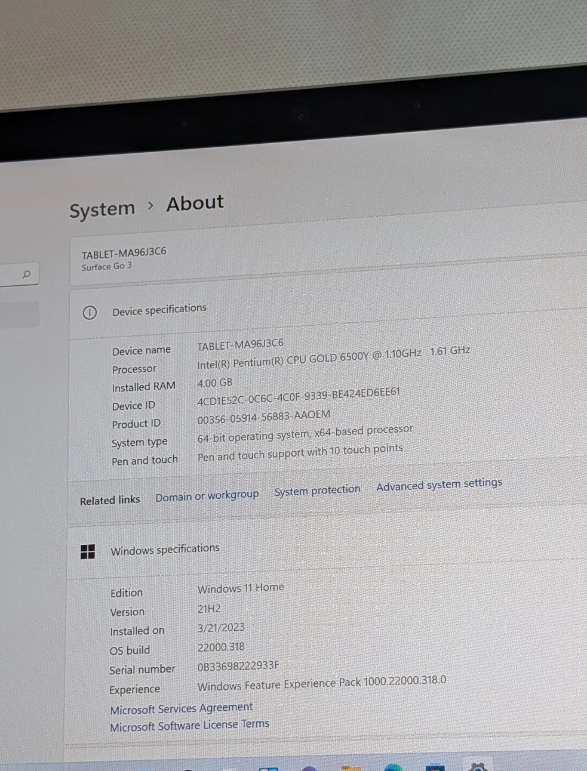
Task: Click the About page title
Action: (195, 203)
